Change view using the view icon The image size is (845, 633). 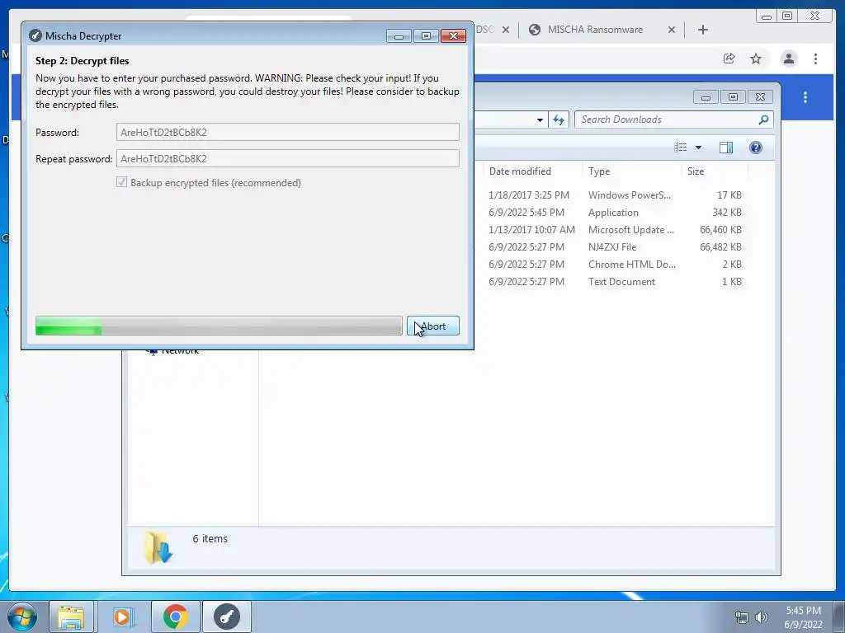pyautogui.click(x=681, y=148)
